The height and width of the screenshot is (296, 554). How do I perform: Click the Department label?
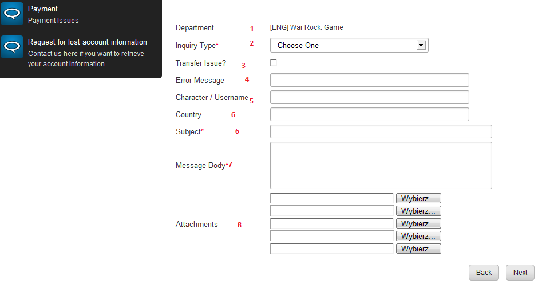[195, 28]
